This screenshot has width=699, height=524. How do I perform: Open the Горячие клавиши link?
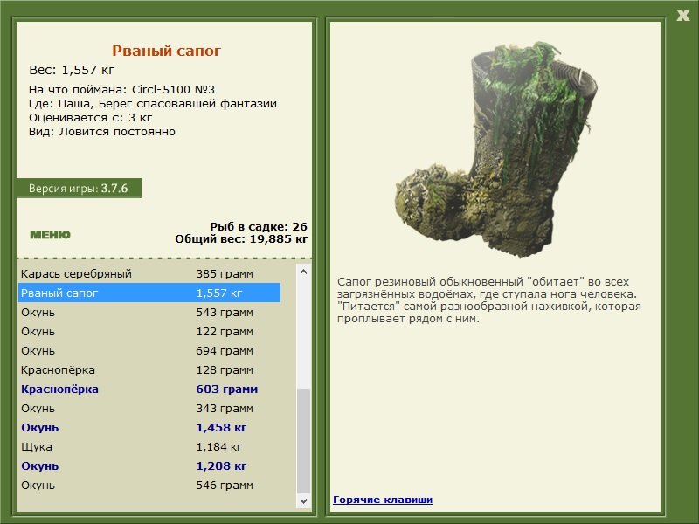pos(383,500)
